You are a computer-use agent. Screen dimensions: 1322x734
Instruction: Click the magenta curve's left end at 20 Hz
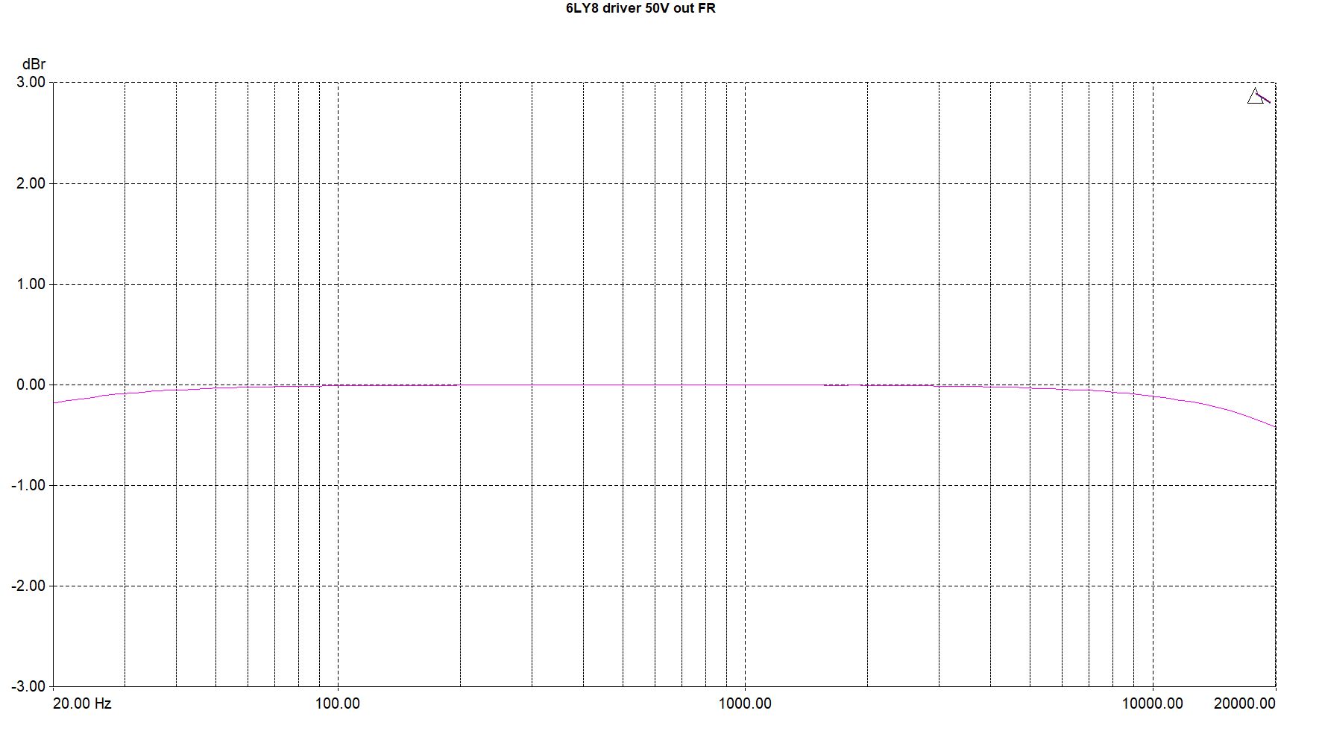(55, 402)
